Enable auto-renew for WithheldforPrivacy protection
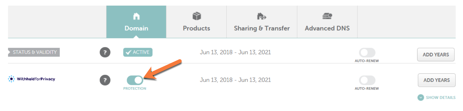This screenshot has width=463, height=111. [367, 80]
